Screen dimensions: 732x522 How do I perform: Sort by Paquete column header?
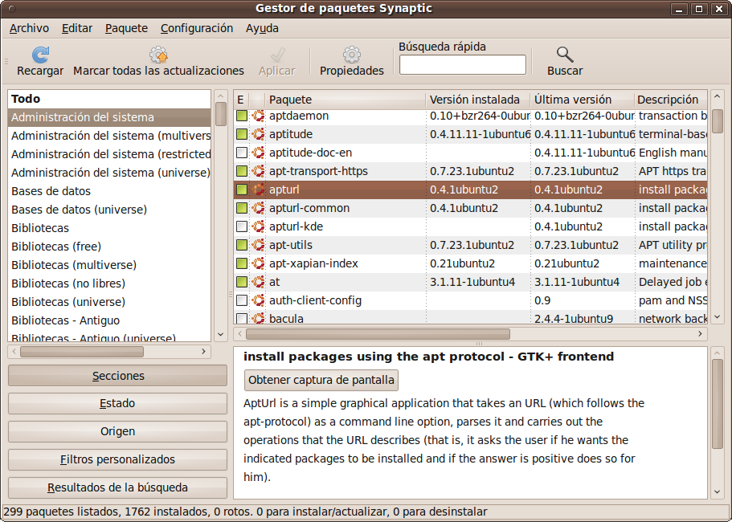pyautogui.click(x=346, y=100)
